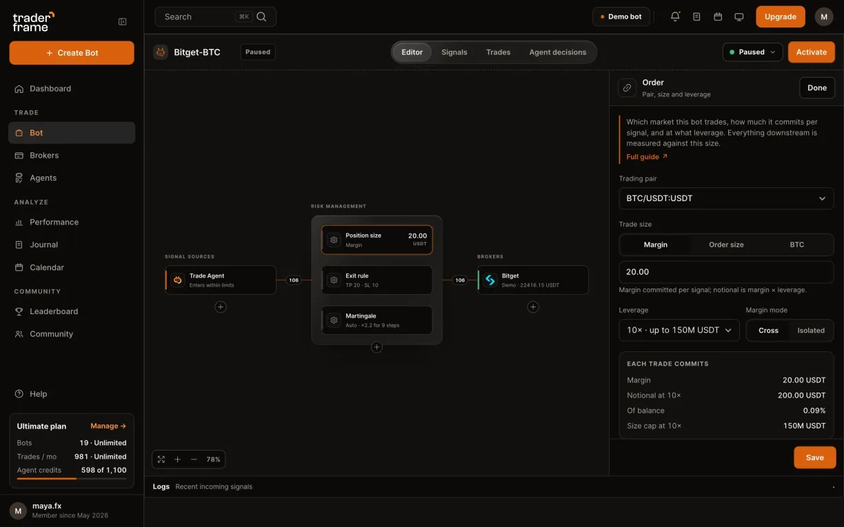Open the calendar icon in top bar

point(718,17)
